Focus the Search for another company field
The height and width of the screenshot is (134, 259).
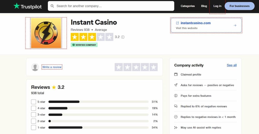pos(111,6)
